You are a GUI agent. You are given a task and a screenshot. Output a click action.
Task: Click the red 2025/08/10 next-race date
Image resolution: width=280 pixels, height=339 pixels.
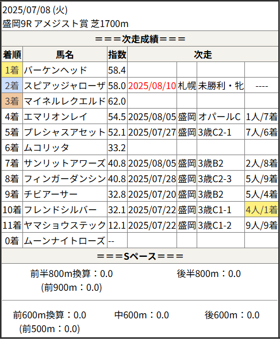152,86
